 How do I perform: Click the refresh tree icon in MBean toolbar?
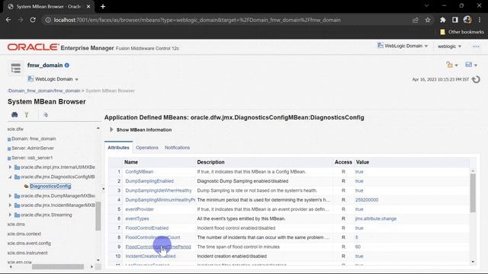[x=46, y=115]
